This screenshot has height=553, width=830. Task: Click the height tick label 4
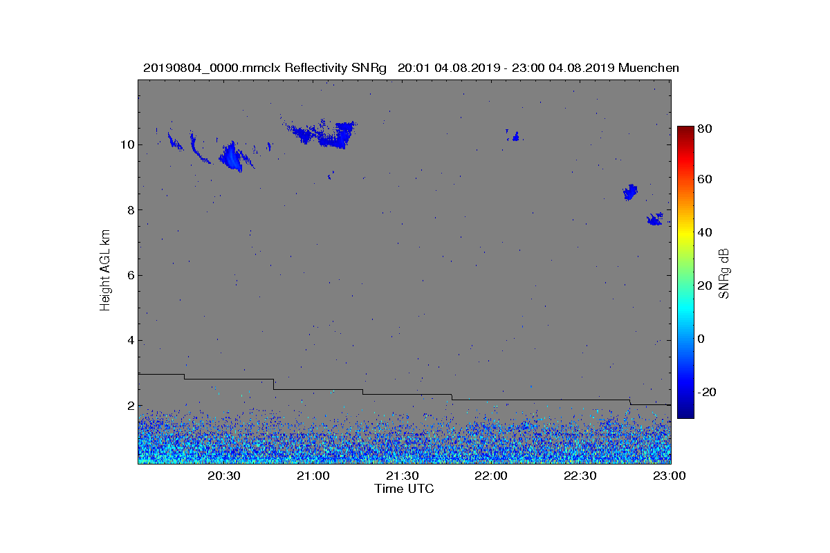(x=130, y=341)
